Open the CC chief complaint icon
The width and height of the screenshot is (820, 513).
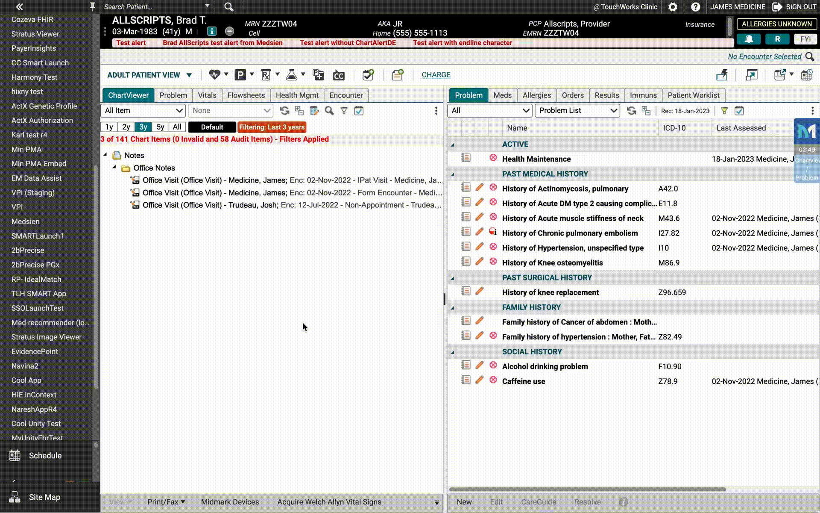pos(339,75)
